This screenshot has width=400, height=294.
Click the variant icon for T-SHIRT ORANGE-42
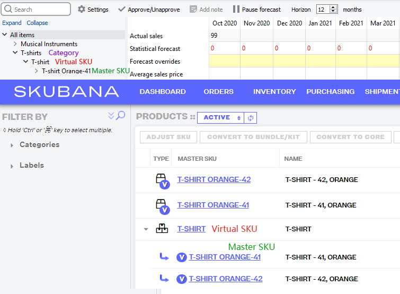click(162, 180)
